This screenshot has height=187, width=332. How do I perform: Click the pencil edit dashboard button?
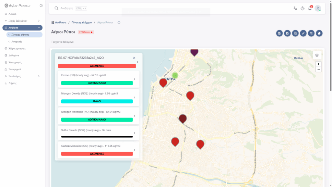click(x=303, y=33)
